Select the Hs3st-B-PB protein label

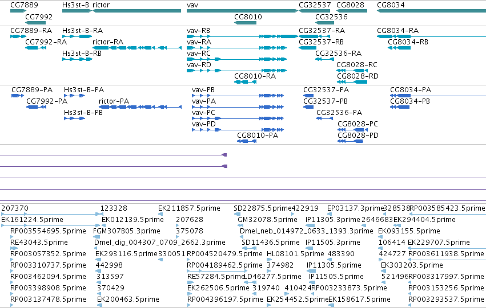point(83,113)
